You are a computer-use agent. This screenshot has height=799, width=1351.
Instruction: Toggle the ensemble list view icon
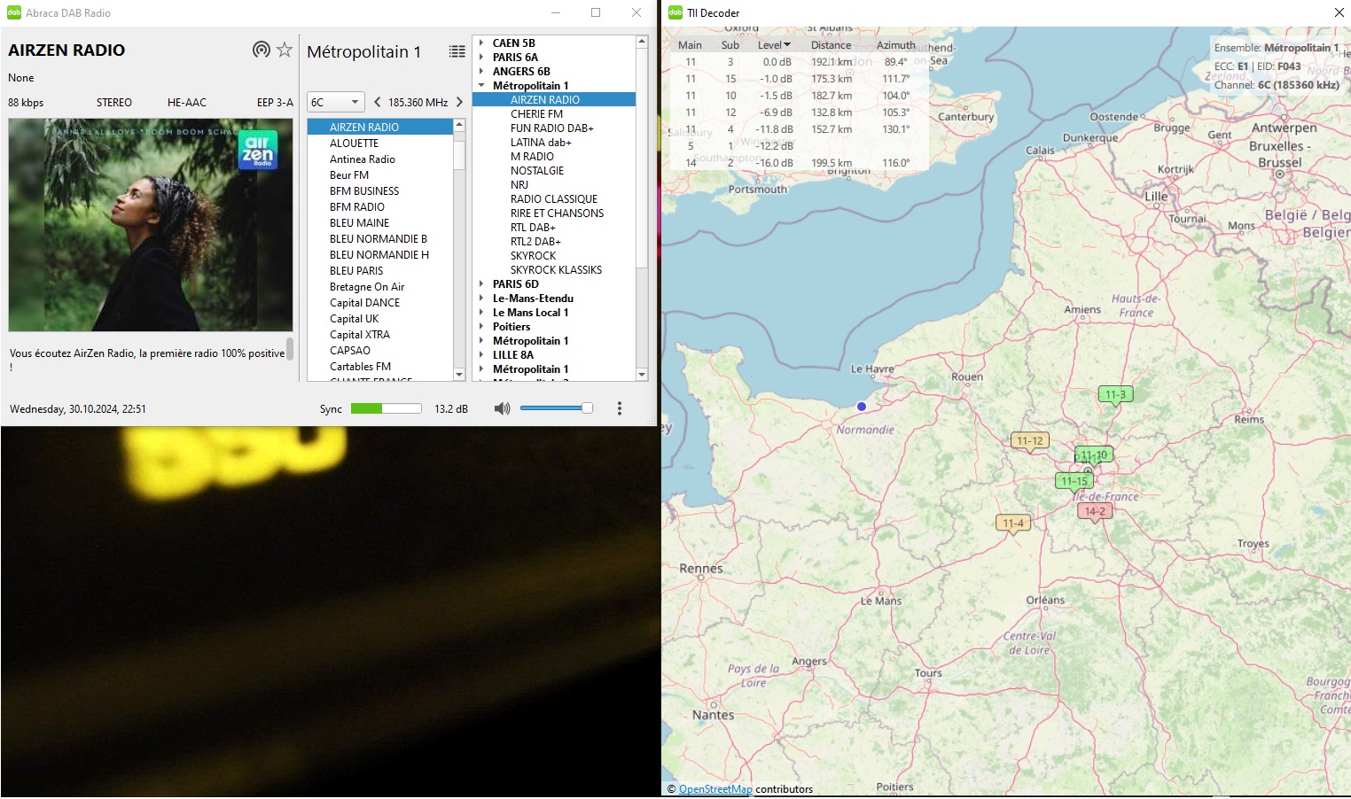457,51
